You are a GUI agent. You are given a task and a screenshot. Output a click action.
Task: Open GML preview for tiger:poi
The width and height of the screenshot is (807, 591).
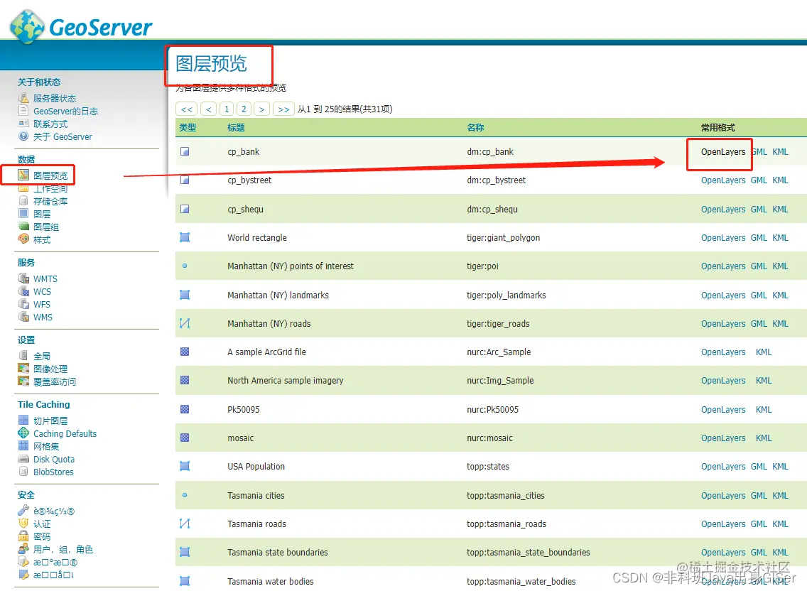[759, 266]
